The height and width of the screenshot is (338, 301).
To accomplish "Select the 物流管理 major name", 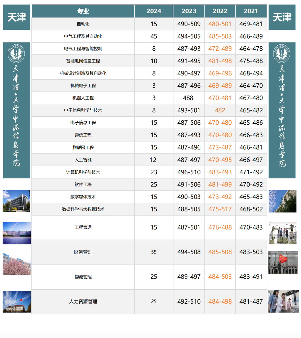I will tap(83, 277).
